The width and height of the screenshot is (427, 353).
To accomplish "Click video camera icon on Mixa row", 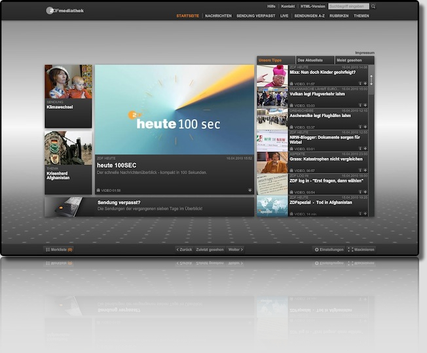I will tap(291, 84).
